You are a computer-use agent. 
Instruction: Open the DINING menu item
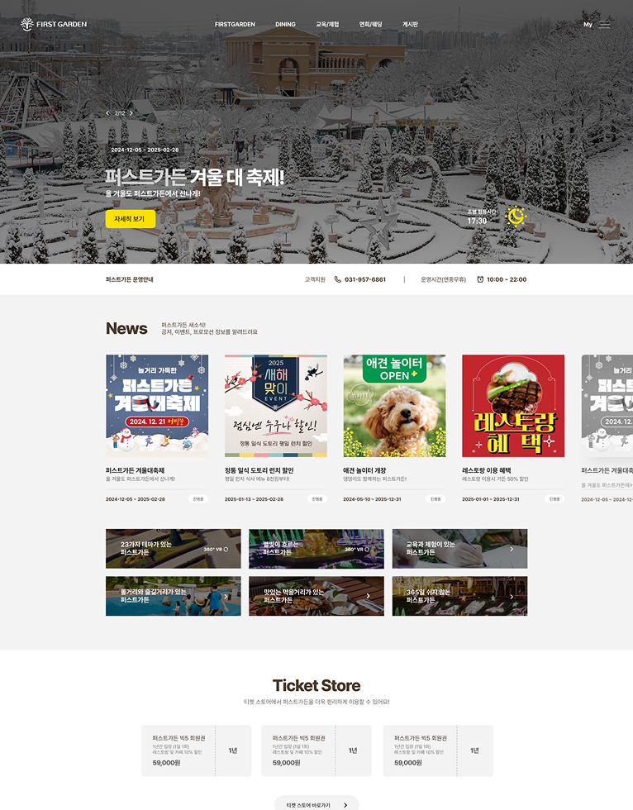(x=286, y=24)
